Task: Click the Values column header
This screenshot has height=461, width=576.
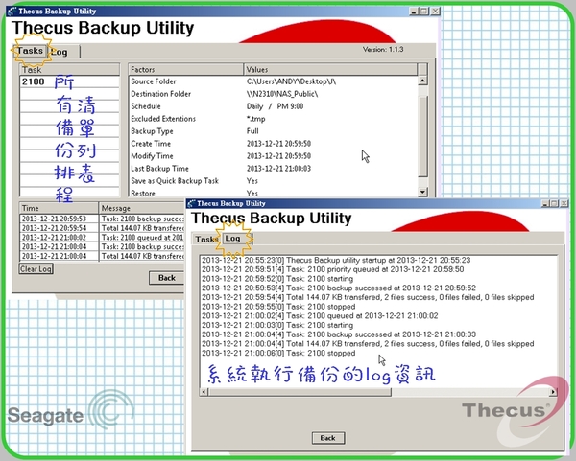Action: [330, 69]
